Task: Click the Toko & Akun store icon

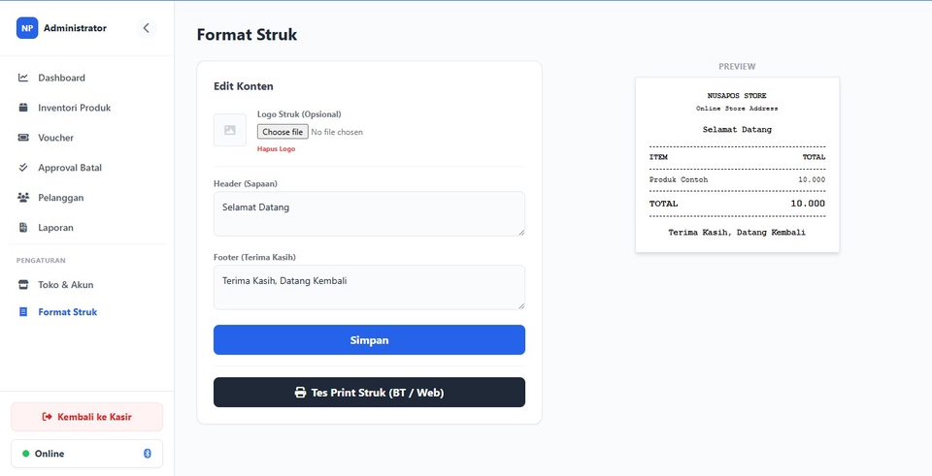Action: (x=23, y=285)
